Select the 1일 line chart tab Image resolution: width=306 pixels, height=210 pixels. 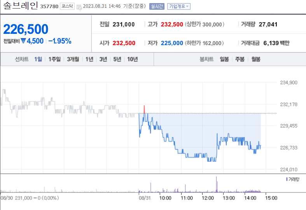click(x=38, y=59)
